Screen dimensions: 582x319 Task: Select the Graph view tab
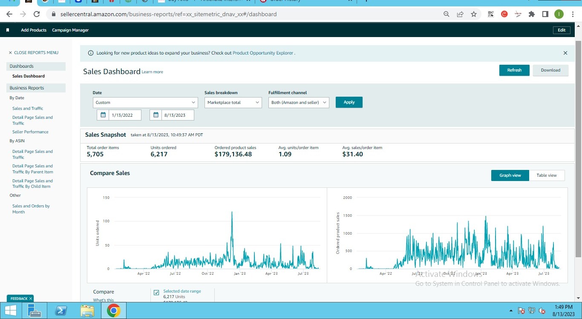(x=510, y=175)
